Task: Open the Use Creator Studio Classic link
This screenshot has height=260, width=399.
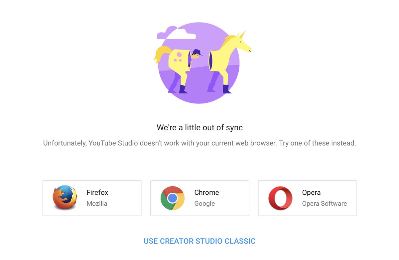Action: (199, 241)
